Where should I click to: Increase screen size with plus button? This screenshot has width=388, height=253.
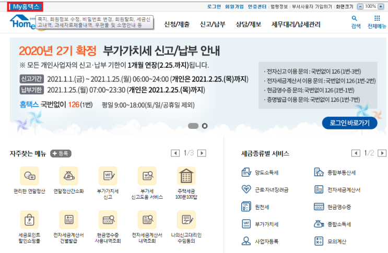pos(381,7)
